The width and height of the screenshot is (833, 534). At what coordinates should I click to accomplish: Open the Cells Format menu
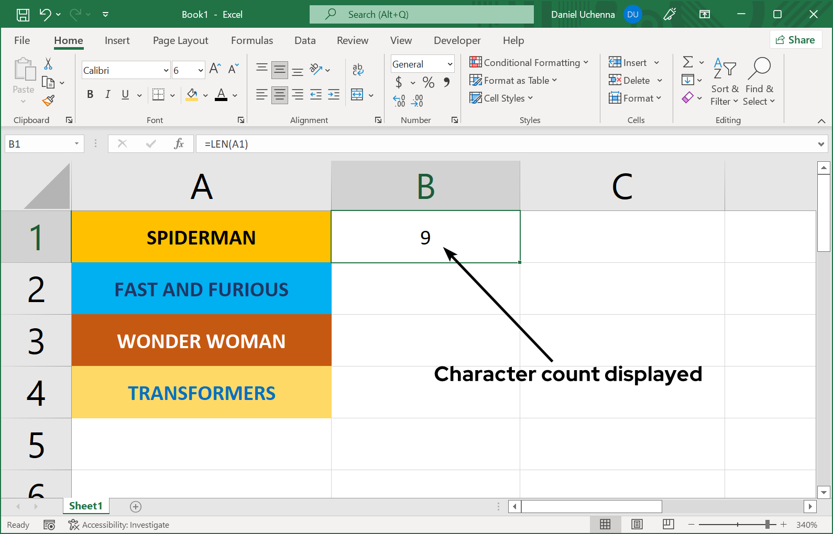[x=635, y=98]
